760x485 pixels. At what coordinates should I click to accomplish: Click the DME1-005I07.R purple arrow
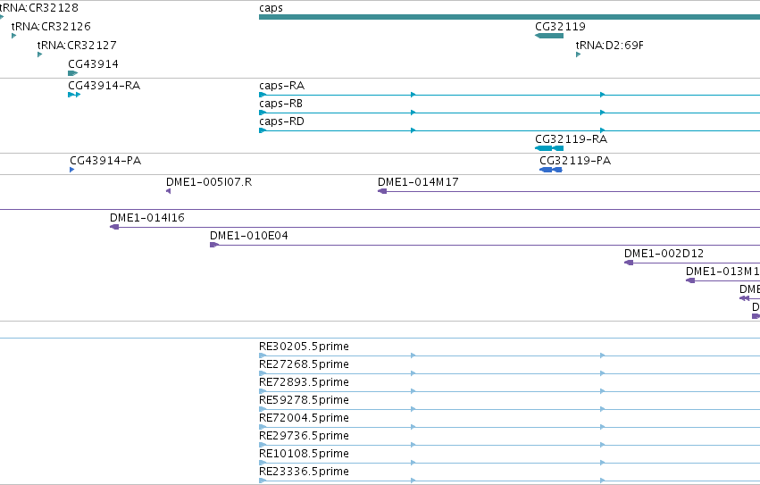click(x=168, y=191)
